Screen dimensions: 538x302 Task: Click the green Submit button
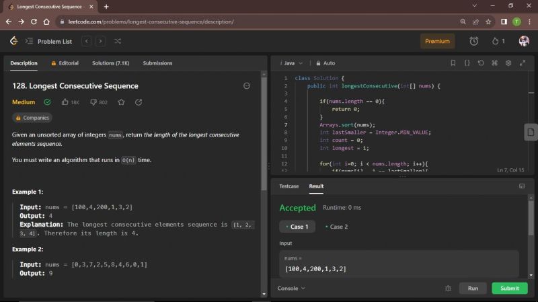[x=510, y=289]
